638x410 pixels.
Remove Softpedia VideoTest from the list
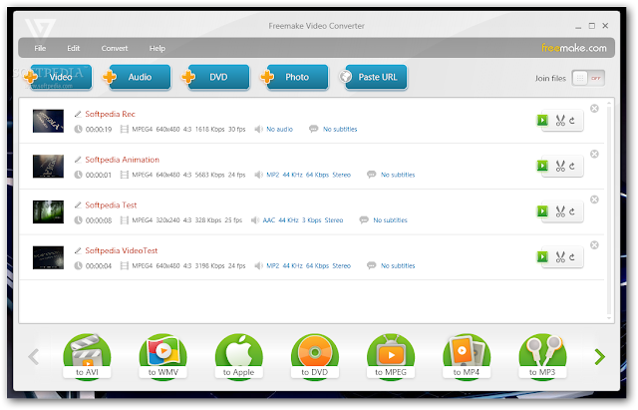tap(594, 245)
